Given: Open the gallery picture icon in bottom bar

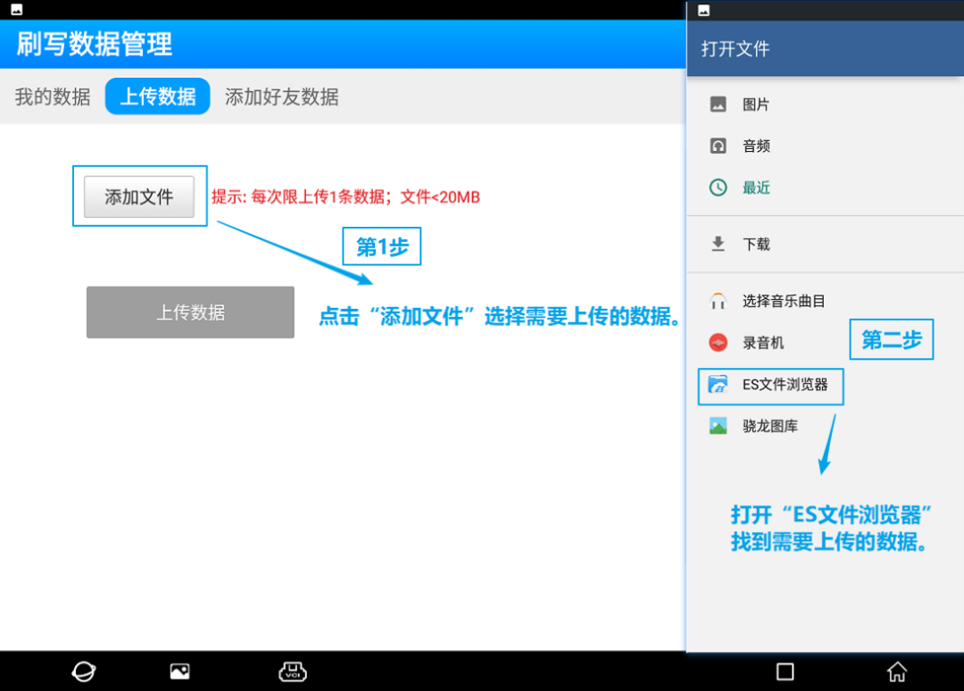Looking at the screenshot, I should (x=179, y=671).
